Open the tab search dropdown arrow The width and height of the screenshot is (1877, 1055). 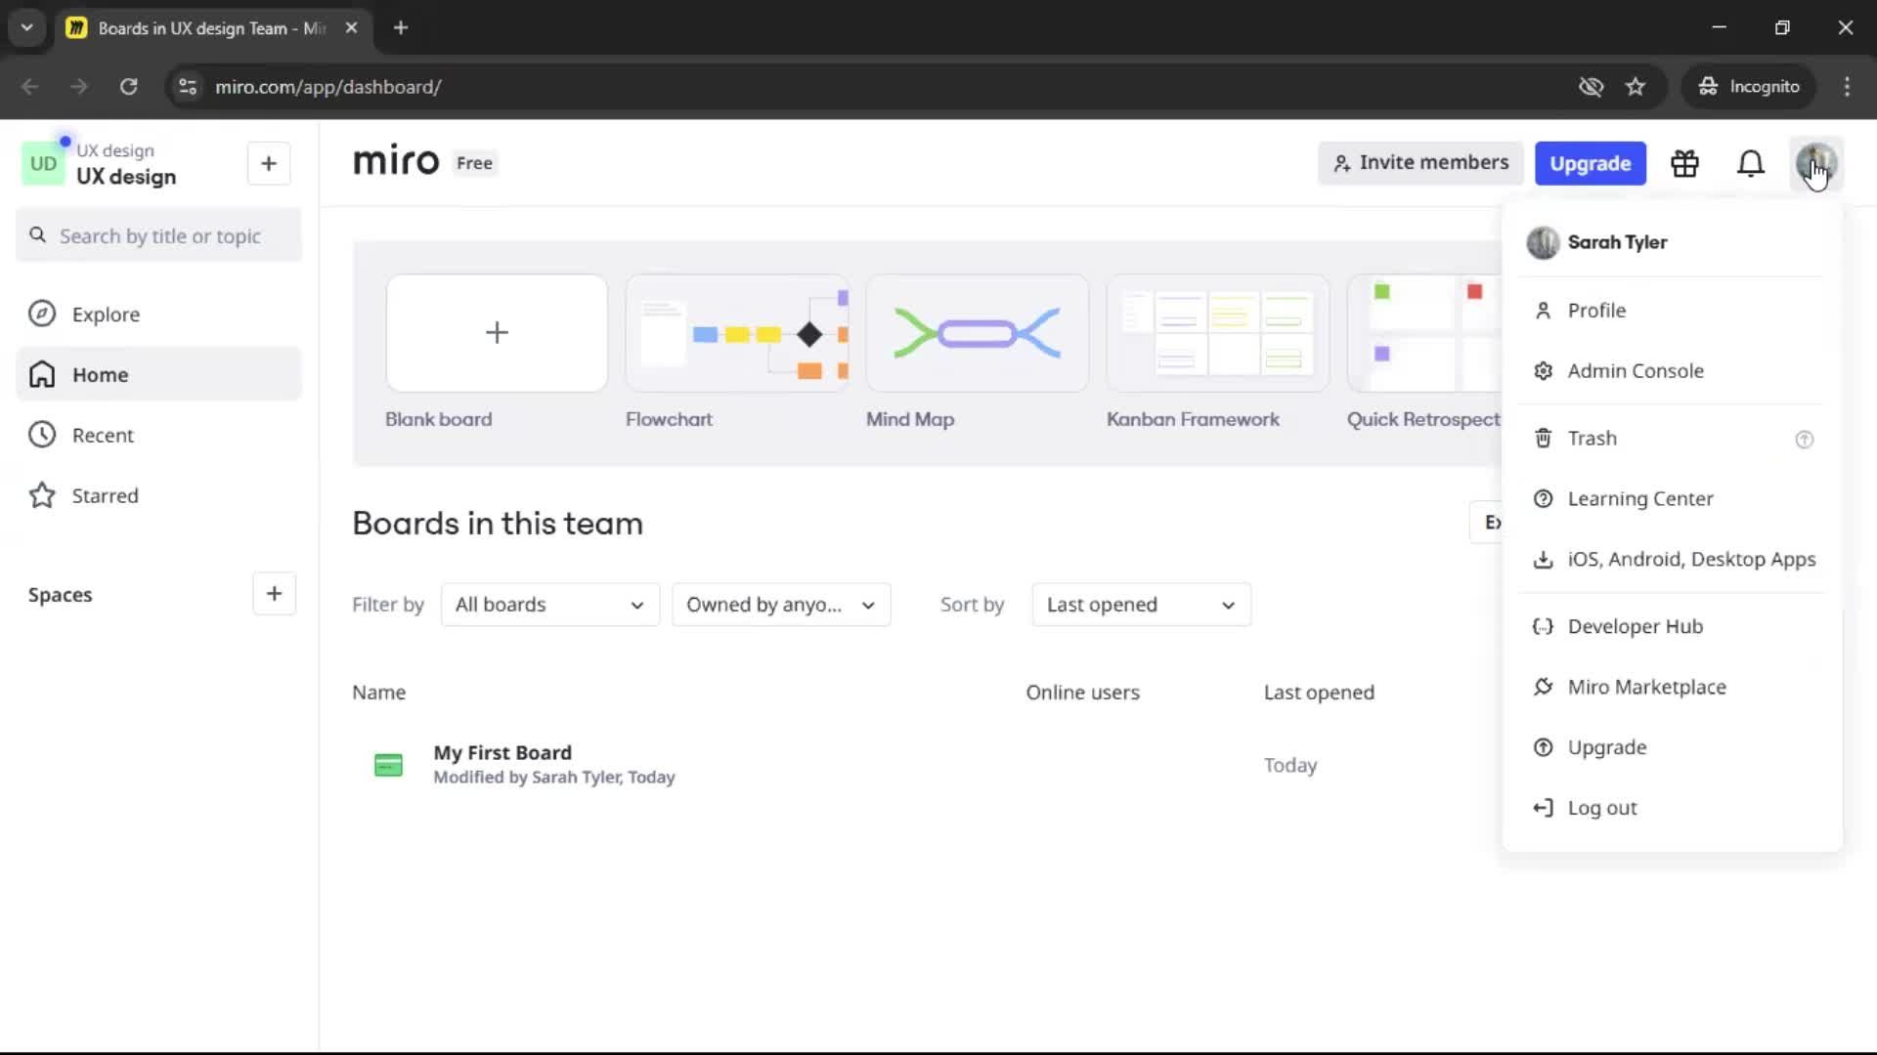pyautogui.click(x=27, y=28)
